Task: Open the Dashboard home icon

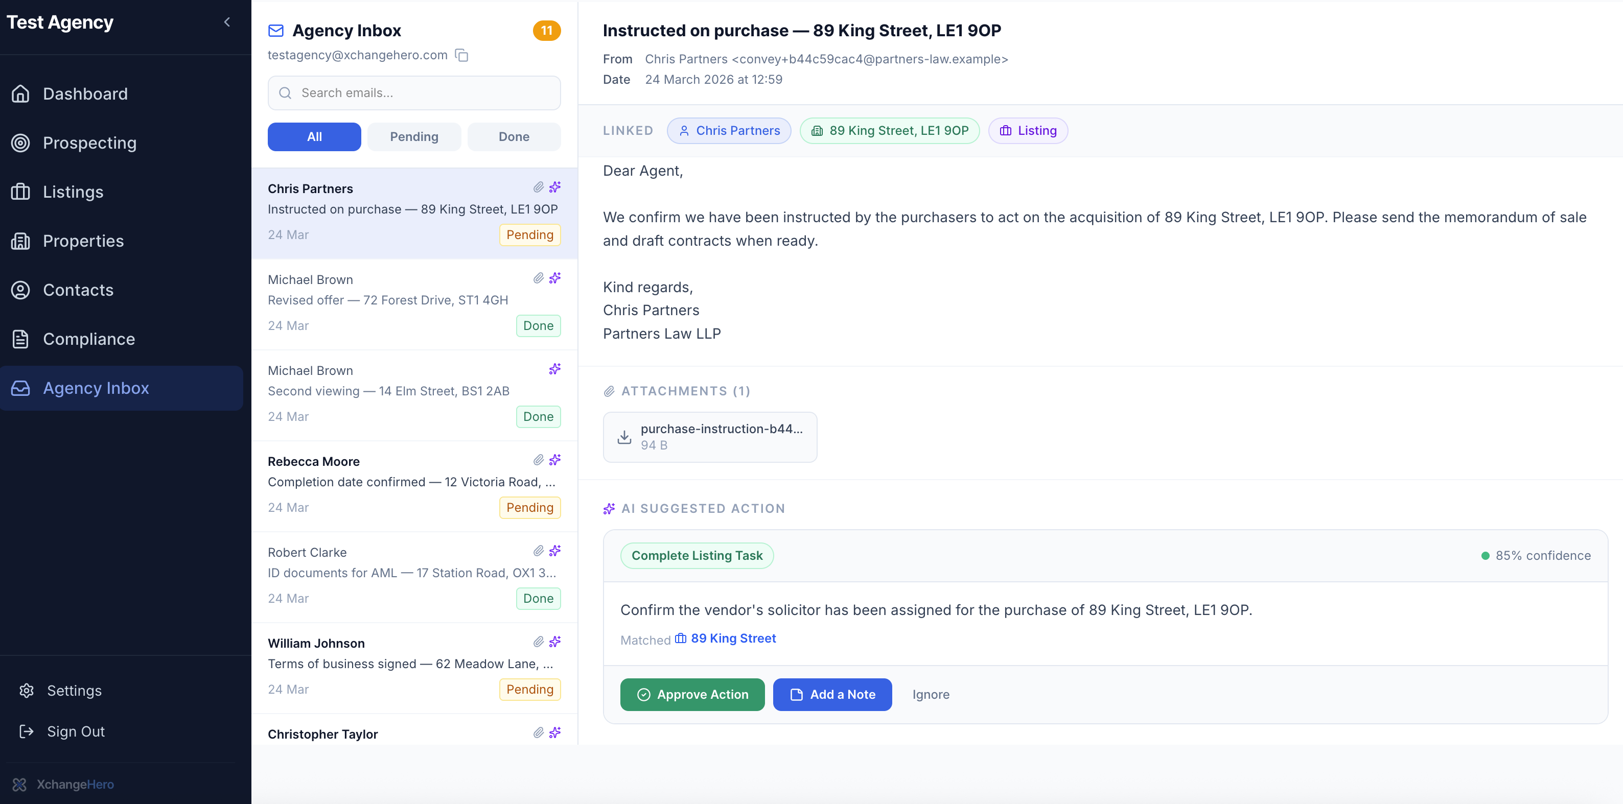Action: click(21, 94)
